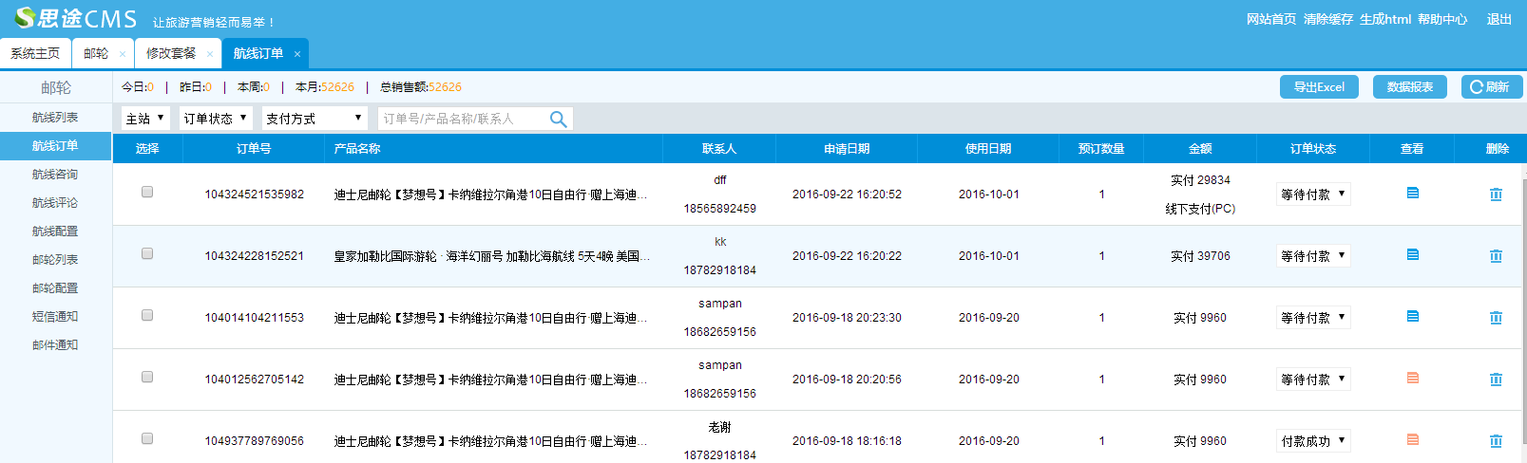
Task: Click the 数据报表 button
Action: coord(1409,87)
